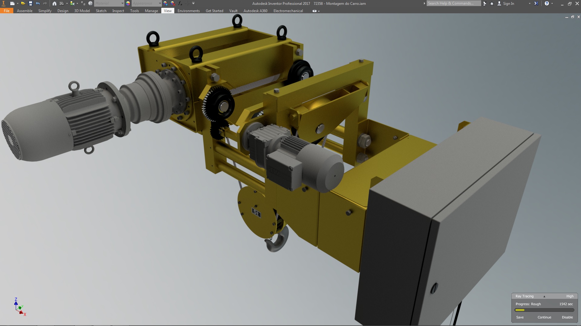This screenshot has width=581, height=326.
Task: Click the Appearance color wheel icon
Action: (x=128, y=3)
